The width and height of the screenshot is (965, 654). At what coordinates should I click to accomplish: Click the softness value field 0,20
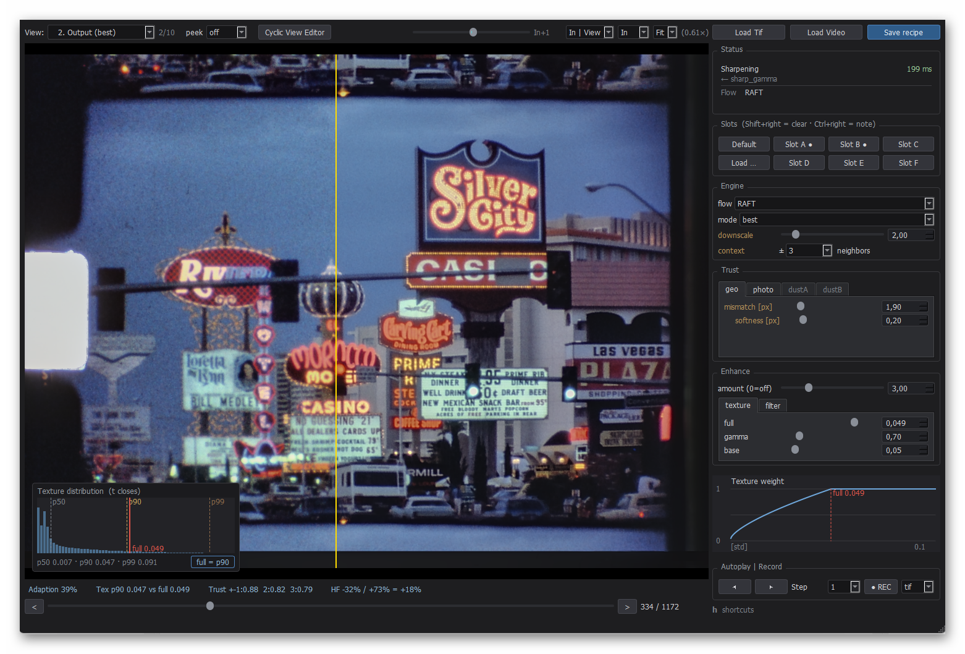tap(906, 320)
